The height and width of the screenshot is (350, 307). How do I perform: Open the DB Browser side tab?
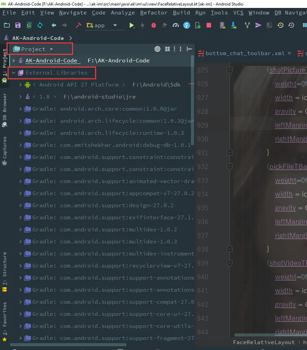point(5,110)
